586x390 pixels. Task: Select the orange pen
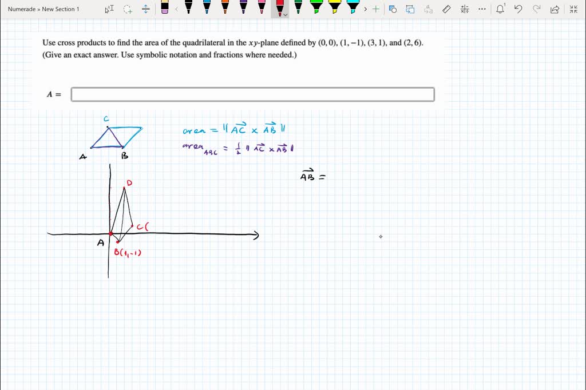coord(225,9)
